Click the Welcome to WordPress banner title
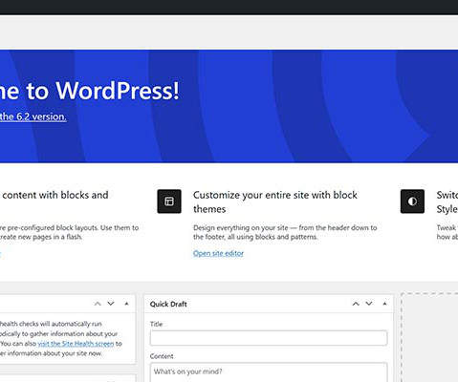 click(90, 91)
